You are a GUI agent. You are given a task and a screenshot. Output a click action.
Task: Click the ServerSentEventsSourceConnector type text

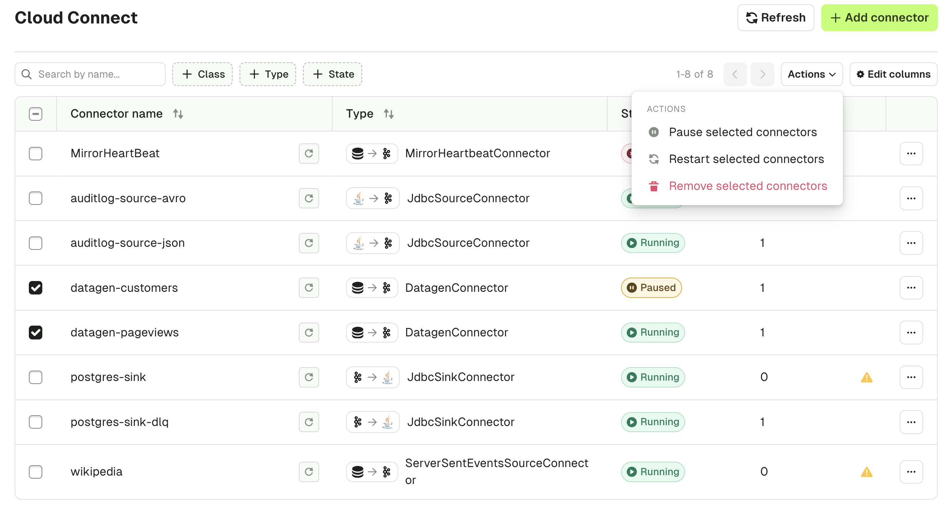pyautogui.click(x=497, y=472)
